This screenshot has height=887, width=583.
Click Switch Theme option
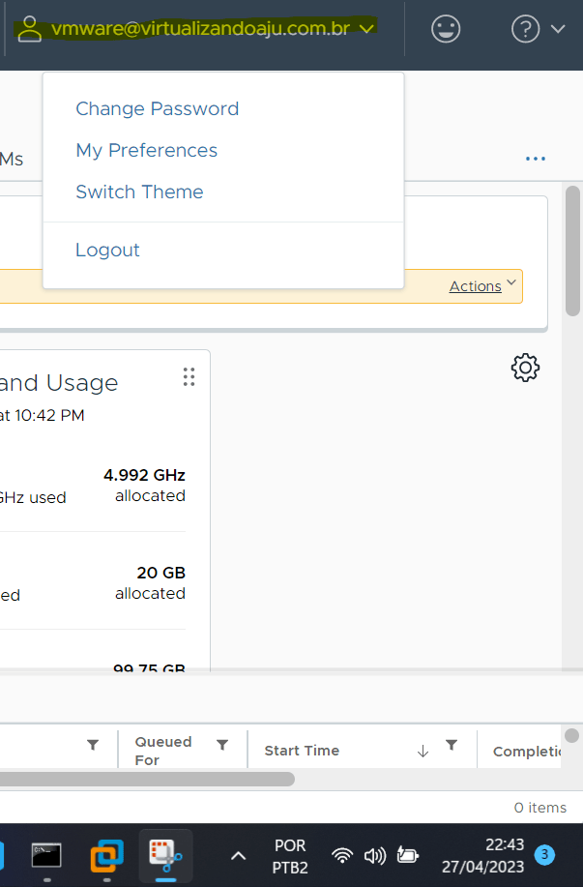[139, 192]
